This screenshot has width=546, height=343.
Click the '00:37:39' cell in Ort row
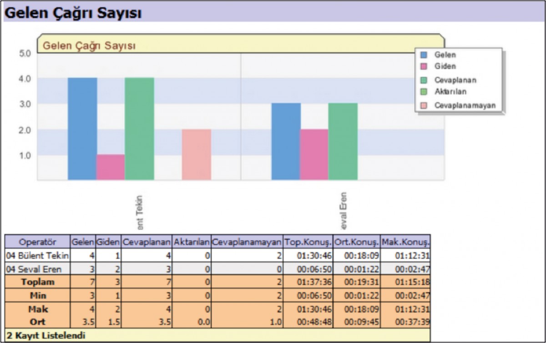(x=405, y=322)
